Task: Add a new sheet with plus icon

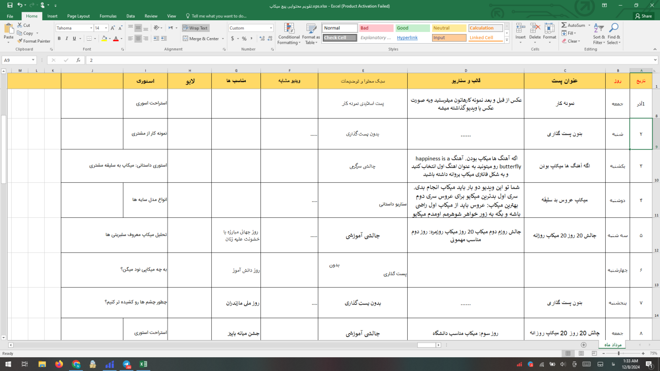Action: point(583,345)
